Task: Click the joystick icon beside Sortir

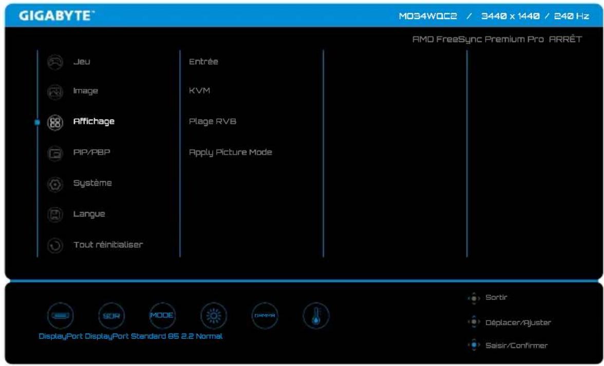Action: click(474, 298)
